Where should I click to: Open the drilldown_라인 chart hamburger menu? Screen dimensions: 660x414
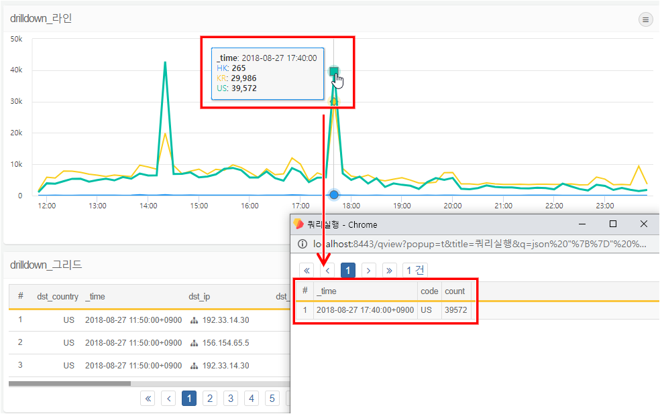click(x=645, y=19)
